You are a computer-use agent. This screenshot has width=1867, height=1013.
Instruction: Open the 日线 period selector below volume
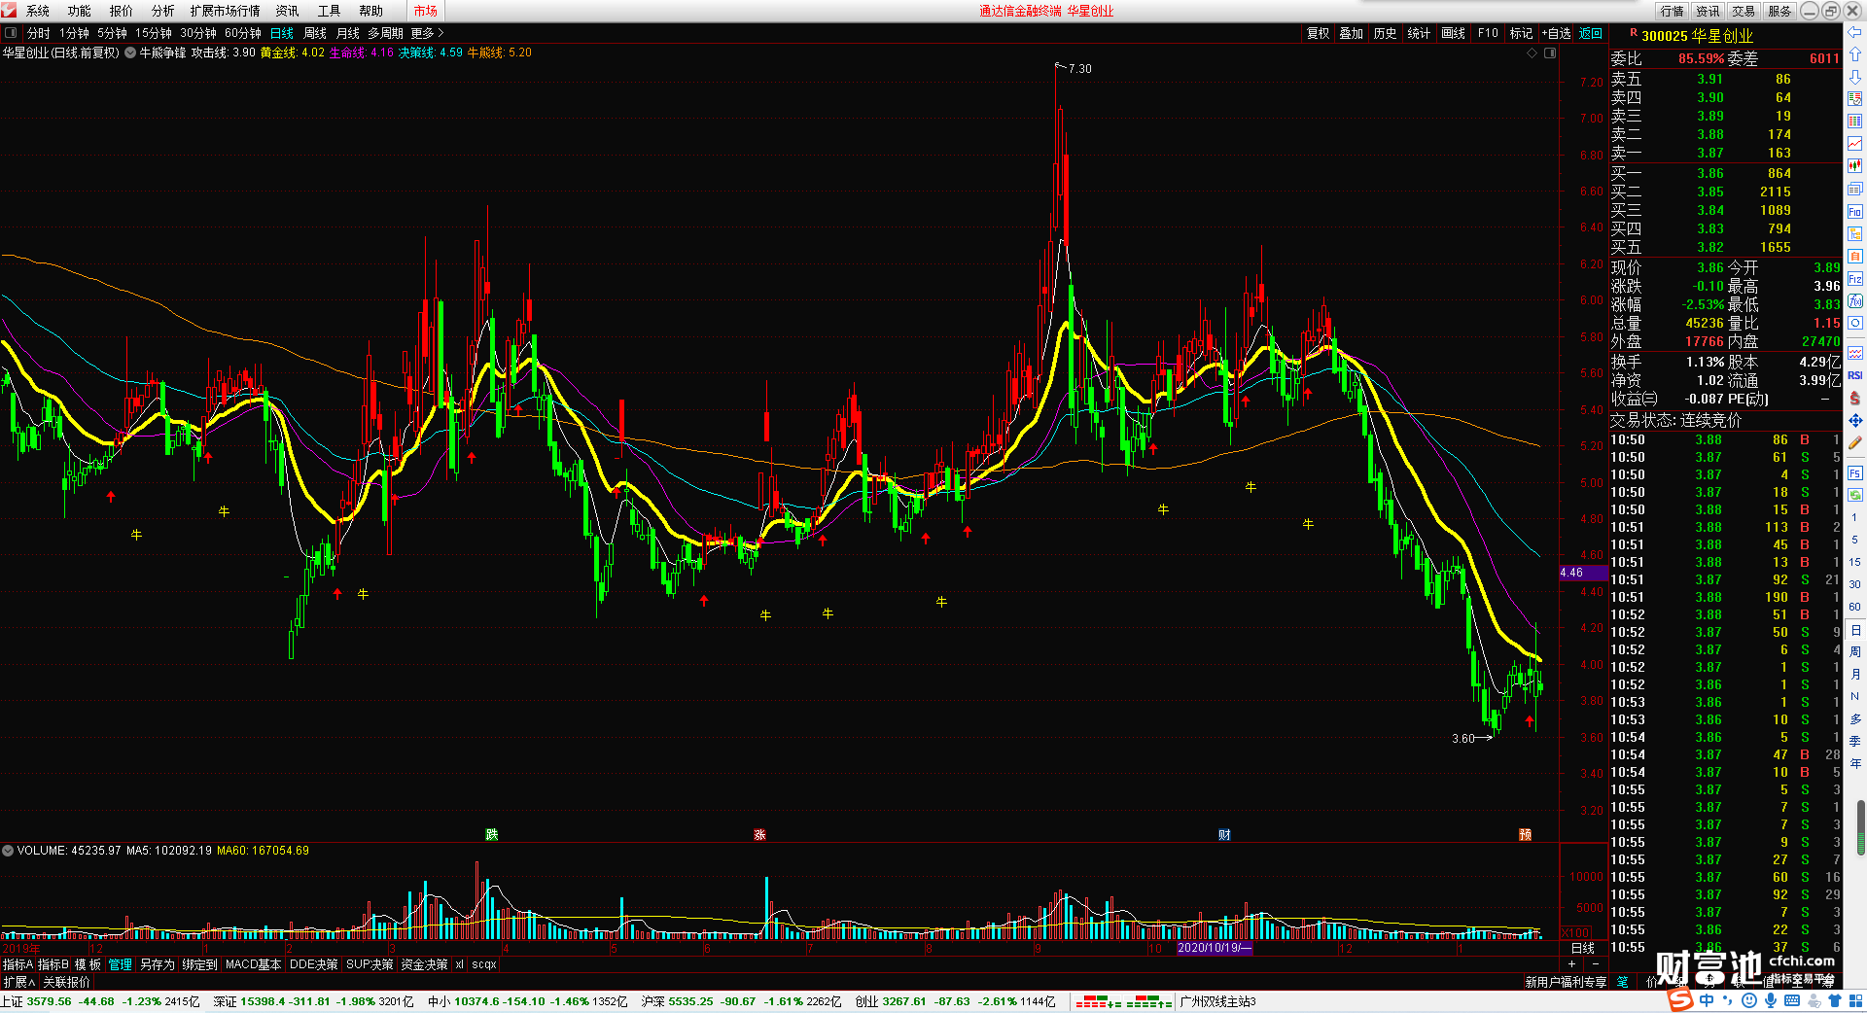[1583, 948]
